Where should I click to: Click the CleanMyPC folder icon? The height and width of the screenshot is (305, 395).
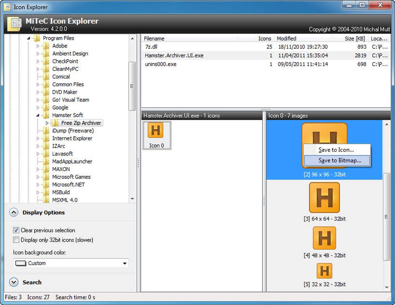pyautogui.click(x=46, y=69)
